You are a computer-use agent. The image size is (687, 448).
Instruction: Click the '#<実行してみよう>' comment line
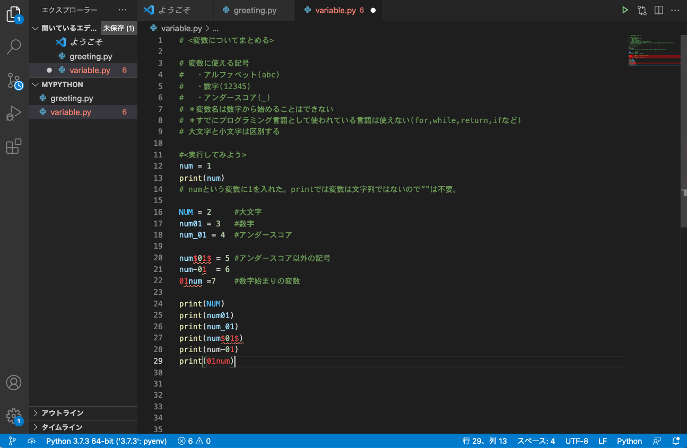[x=213, y=155]
